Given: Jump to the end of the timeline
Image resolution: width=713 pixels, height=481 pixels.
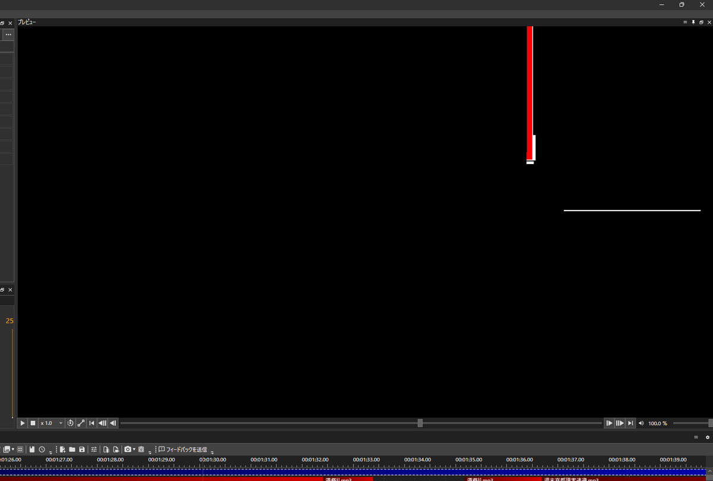Looking at the screenshot, I should [x=630, y=423].
